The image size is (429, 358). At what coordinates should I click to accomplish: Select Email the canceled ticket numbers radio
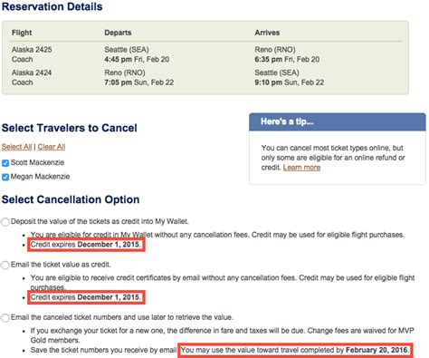(x=5, y=318)
